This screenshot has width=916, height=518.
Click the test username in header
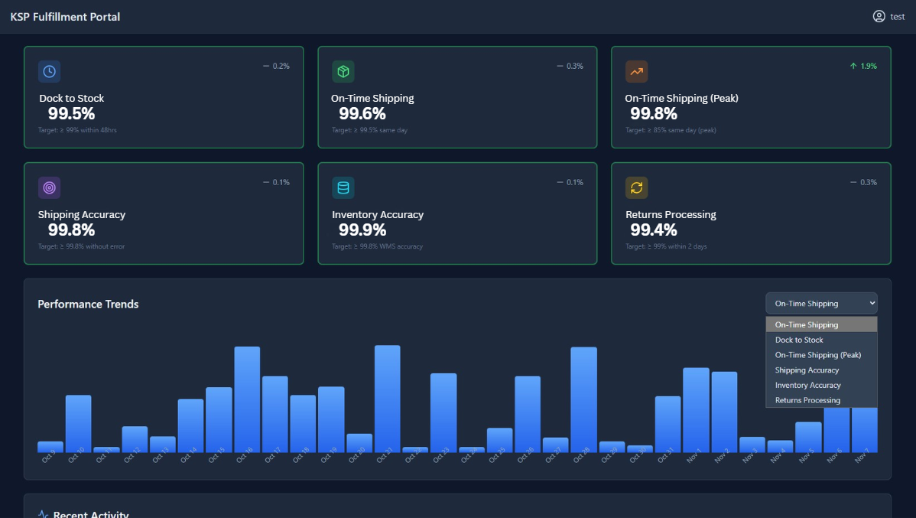coord(898,17)
